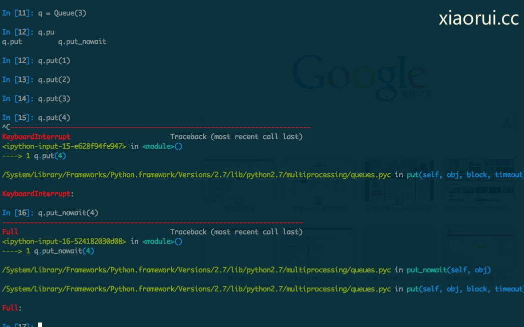The width and height of the screenshot is (524, 327).
Task: Click the Google logo behind the terminal
Action: tap(359, 75)
